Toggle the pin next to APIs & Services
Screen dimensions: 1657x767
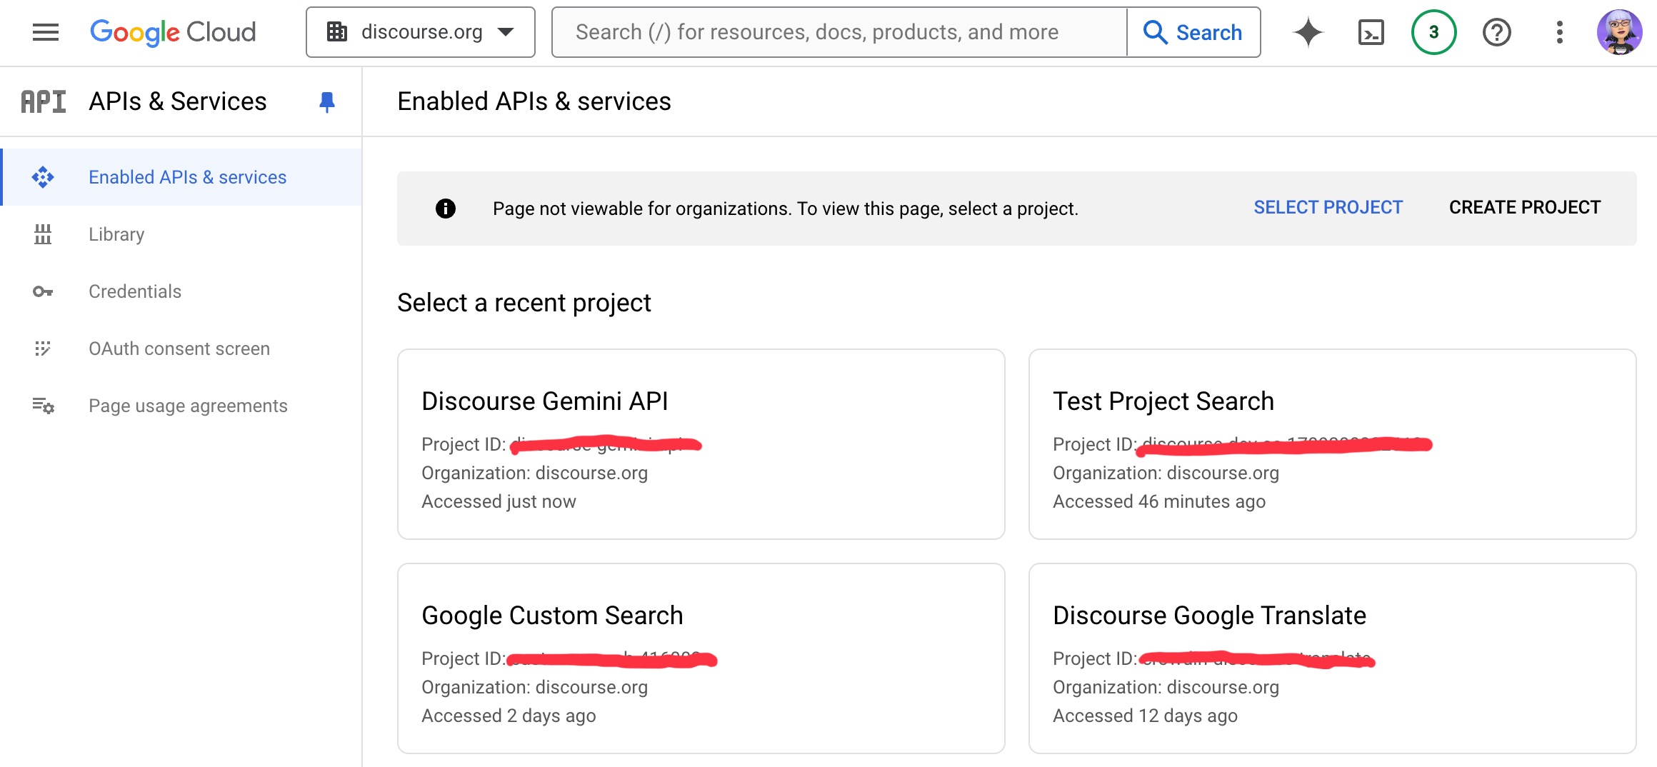[x=327, y=102]
